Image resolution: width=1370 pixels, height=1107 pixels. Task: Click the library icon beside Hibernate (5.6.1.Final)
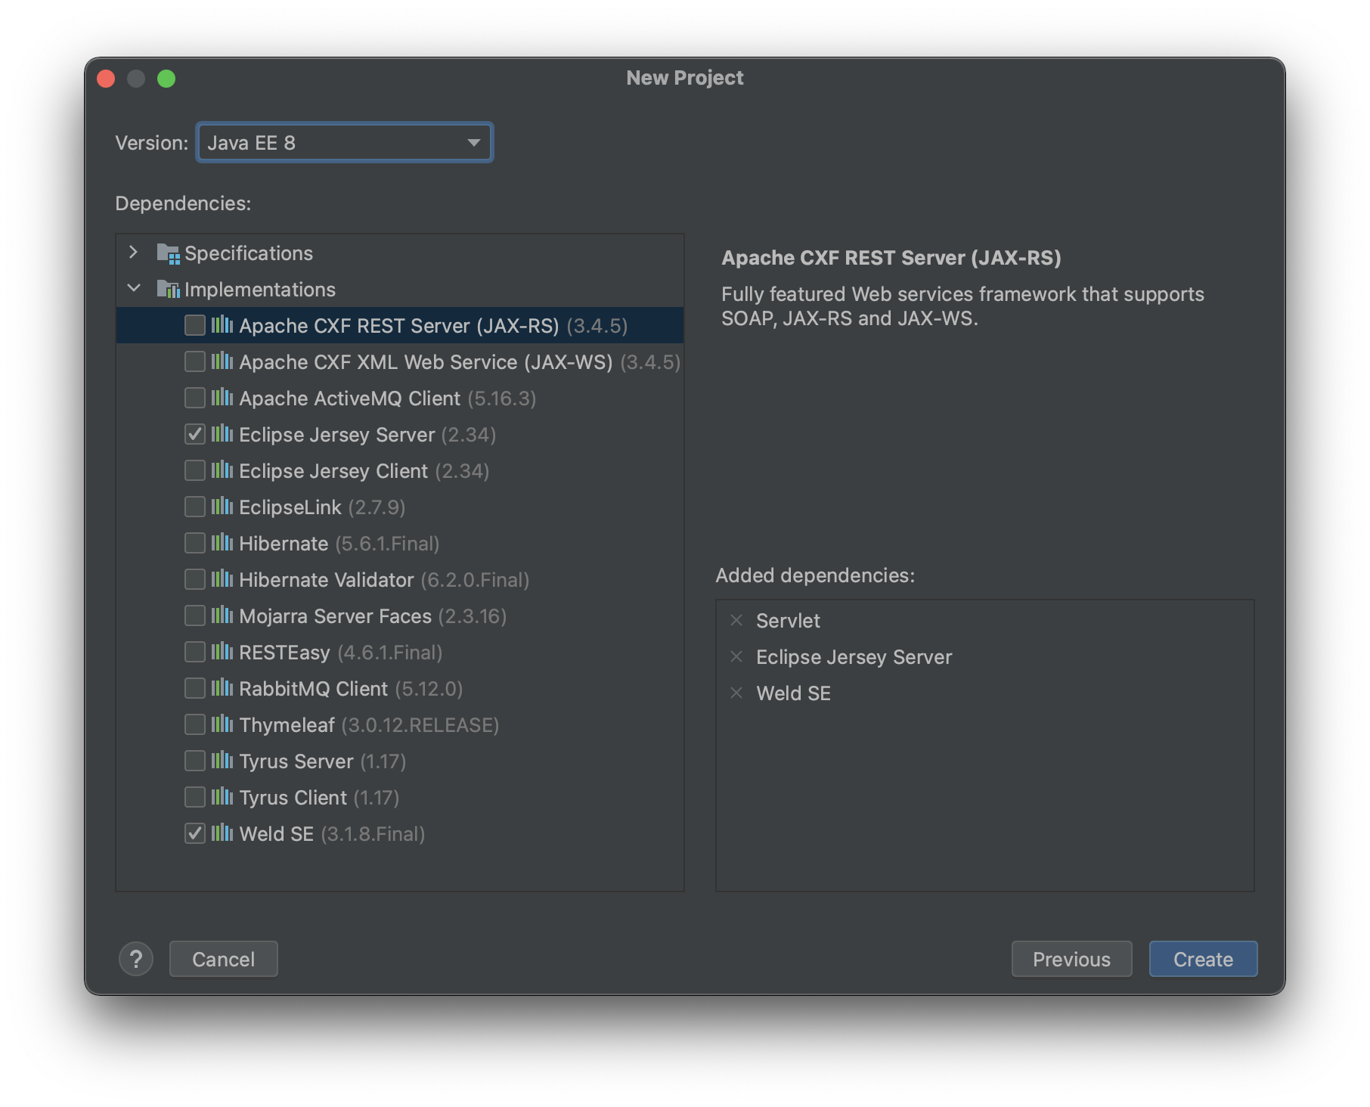pos(222,543)
